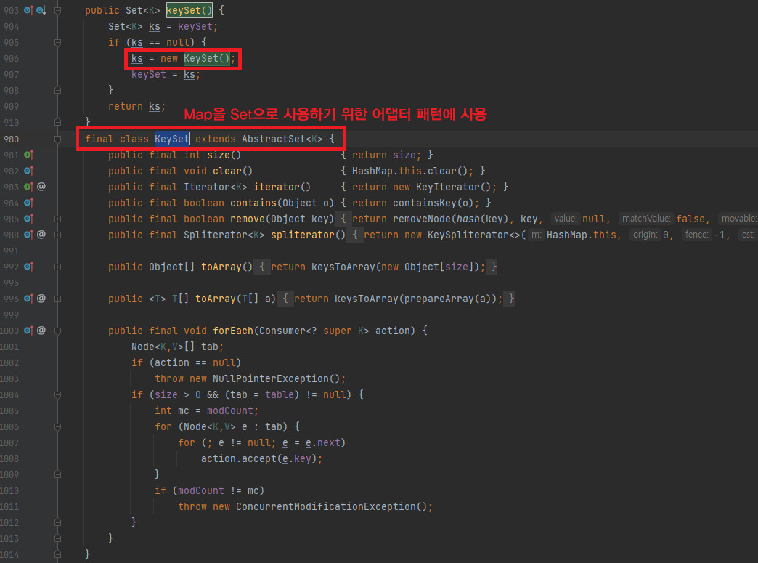758x563 pixels.
Task: Click the overrides icon beside the forEach line
Action: tap(28, 331)
